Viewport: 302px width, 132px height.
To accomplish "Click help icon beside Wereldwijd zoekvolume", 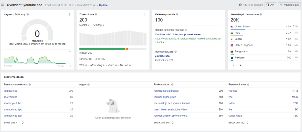I will tap(260, 14).
